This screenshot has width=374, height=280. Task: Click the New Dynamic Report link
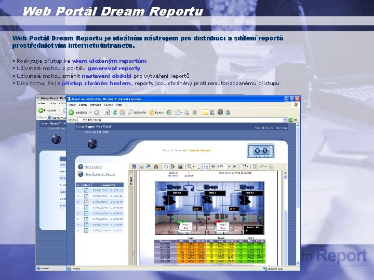[100, 174]
